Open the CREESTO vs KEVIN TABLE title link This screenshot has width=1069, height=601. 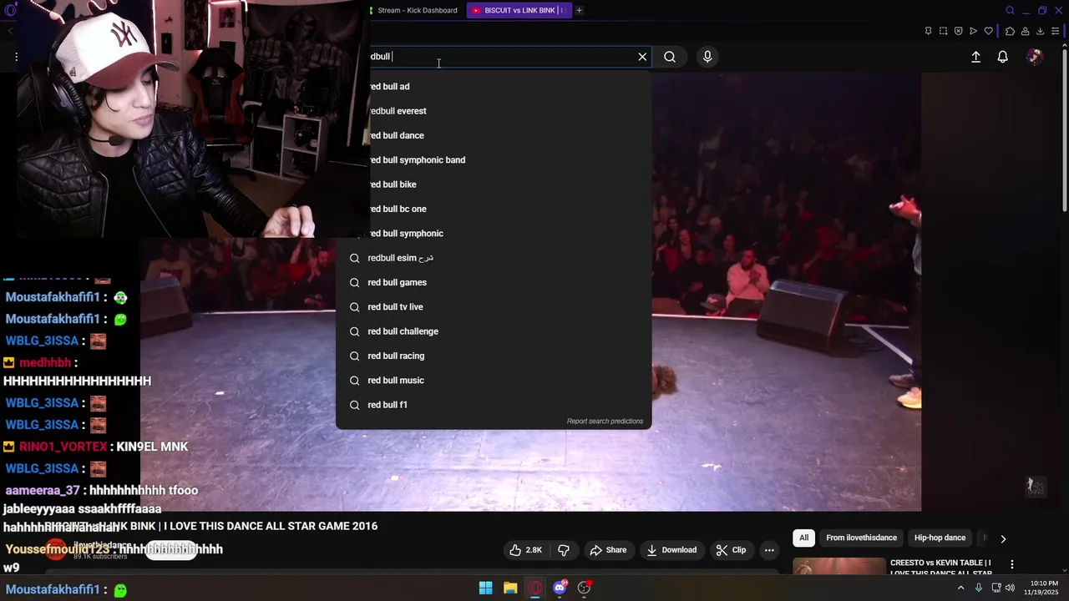[x=941, y=568]
